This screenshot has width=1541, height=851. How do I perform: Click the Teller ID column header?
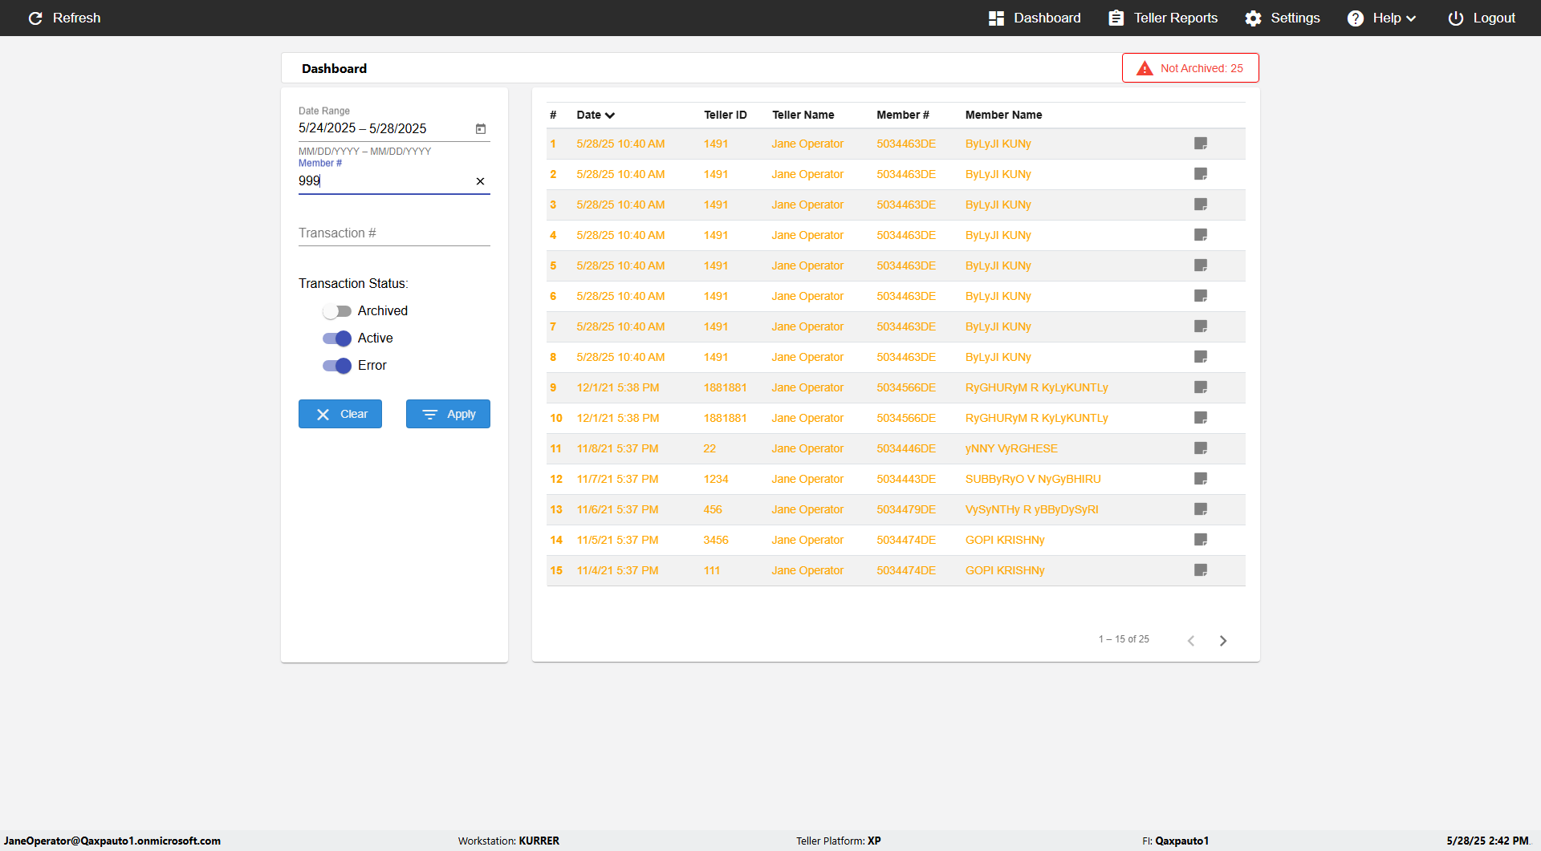point(726,115)
